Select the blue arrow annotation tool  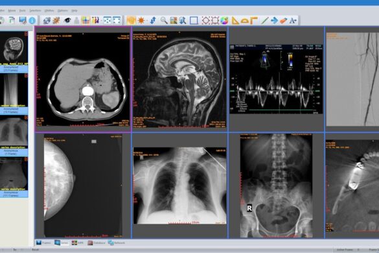pyautogui.click(x=274, y=21)
